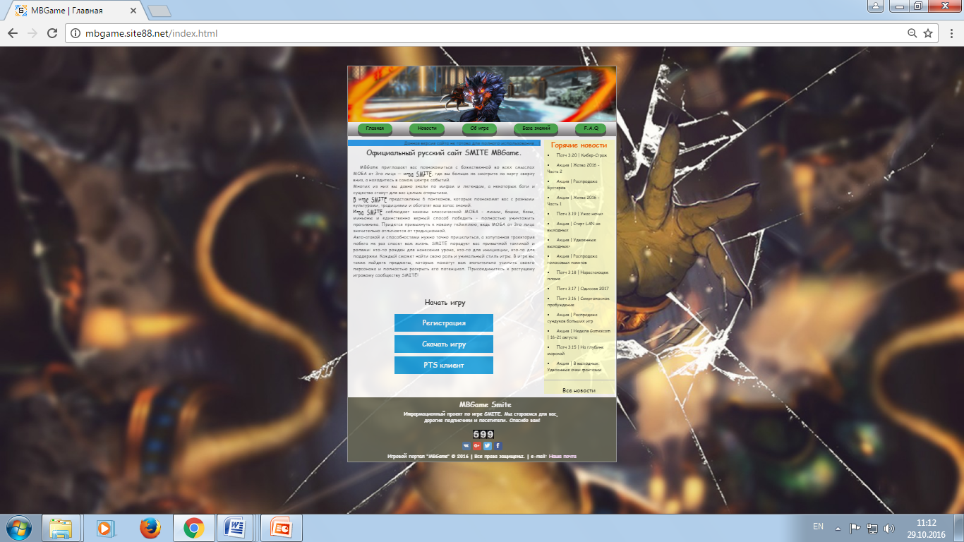Click the 599 visitor counter

[483, 434]
